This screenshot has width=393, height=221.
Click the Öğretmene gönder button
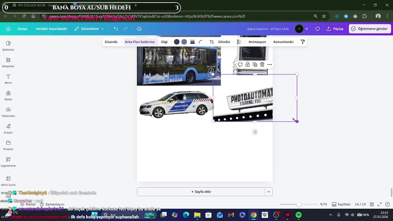click(x=370, y=29)
